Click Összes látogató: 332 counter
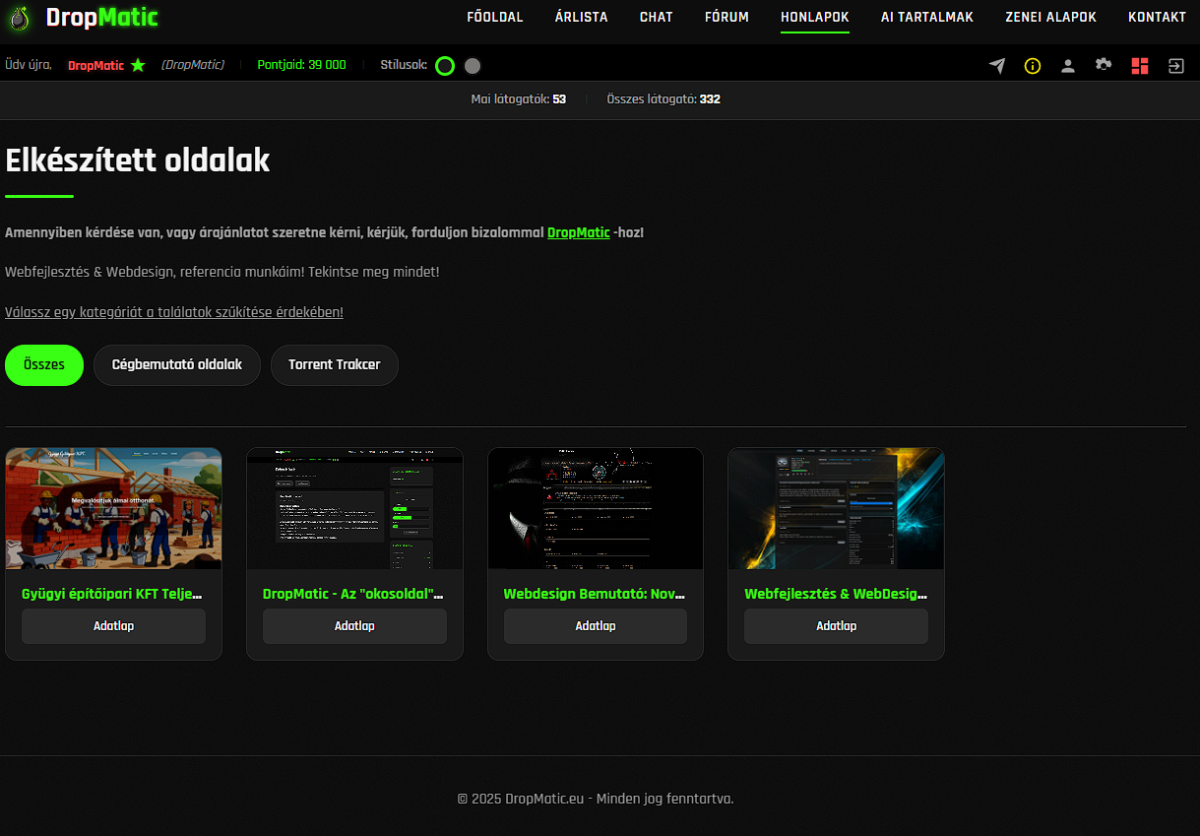Image resolution: width=1200 pixels, height=836 pixels. pos(663,99)
